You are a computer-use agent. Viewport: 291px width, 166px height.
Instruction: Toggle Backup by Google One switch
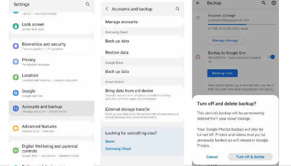271,57
